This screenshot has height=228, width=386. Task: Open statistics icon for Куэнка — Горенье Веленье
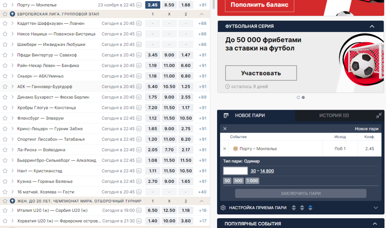pos(139,182)
